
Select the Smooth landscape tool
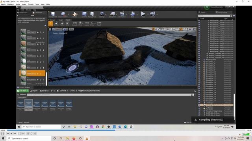[x=56, y=23]
